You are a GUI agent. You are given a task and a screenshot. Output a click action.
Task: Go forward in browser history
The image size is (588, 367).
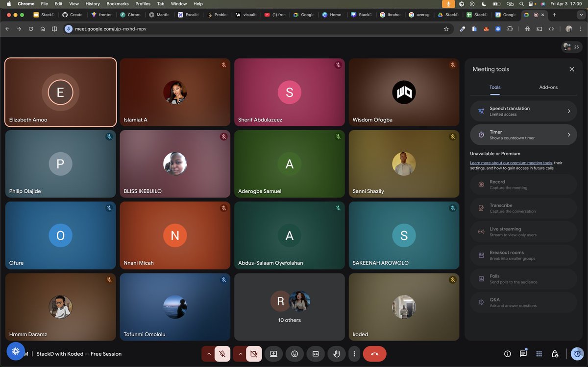point(19,29)
